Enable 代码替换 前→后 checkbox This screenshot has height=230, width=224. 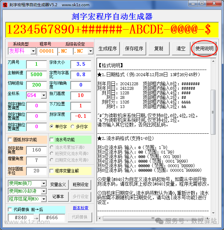pos(10,210)
